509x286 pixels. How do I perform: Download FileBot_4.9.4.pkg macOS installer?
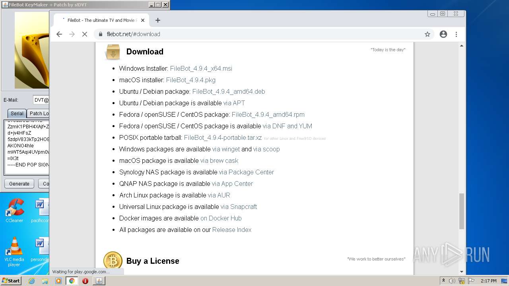coord(191,80)
